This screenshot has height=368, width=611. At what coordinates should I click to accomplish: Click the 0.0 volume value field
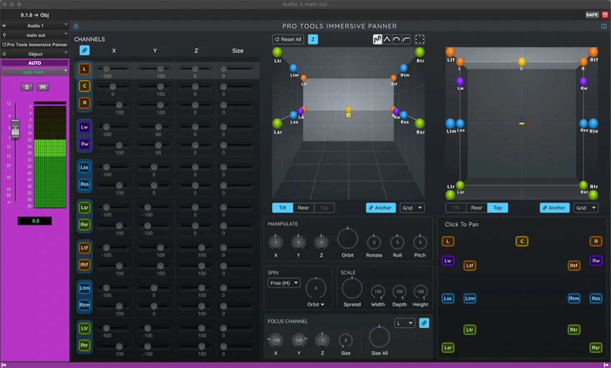(x=35, y=221)
